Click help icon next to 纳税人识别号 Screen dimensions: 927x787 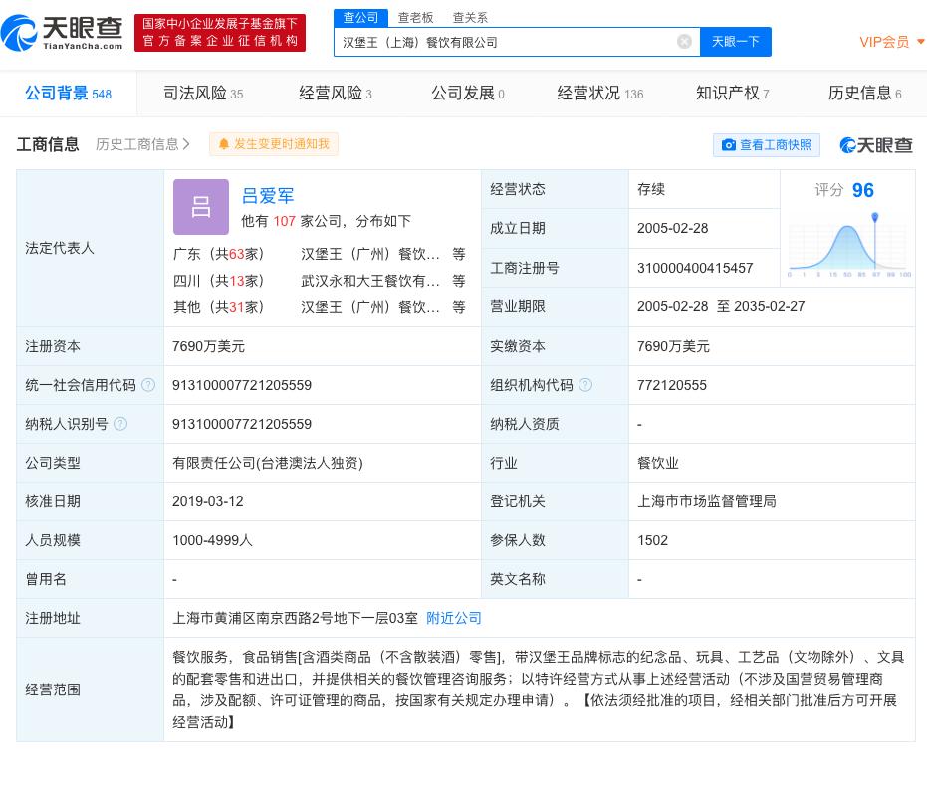pos(120,424)
